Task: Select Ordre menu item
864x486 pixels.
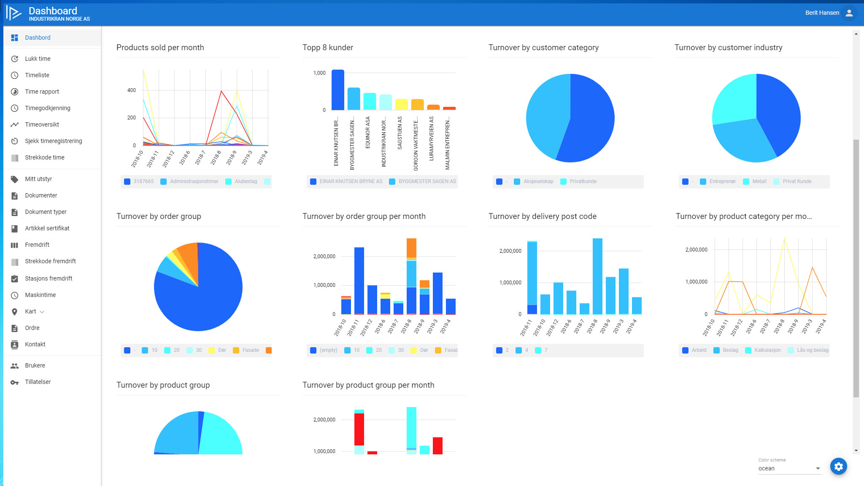Action: pos(52,328)
